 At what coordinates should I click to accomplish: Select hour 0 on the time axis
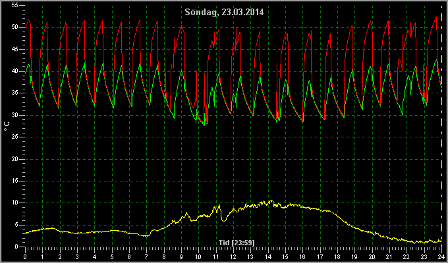(x=25, y=256)
